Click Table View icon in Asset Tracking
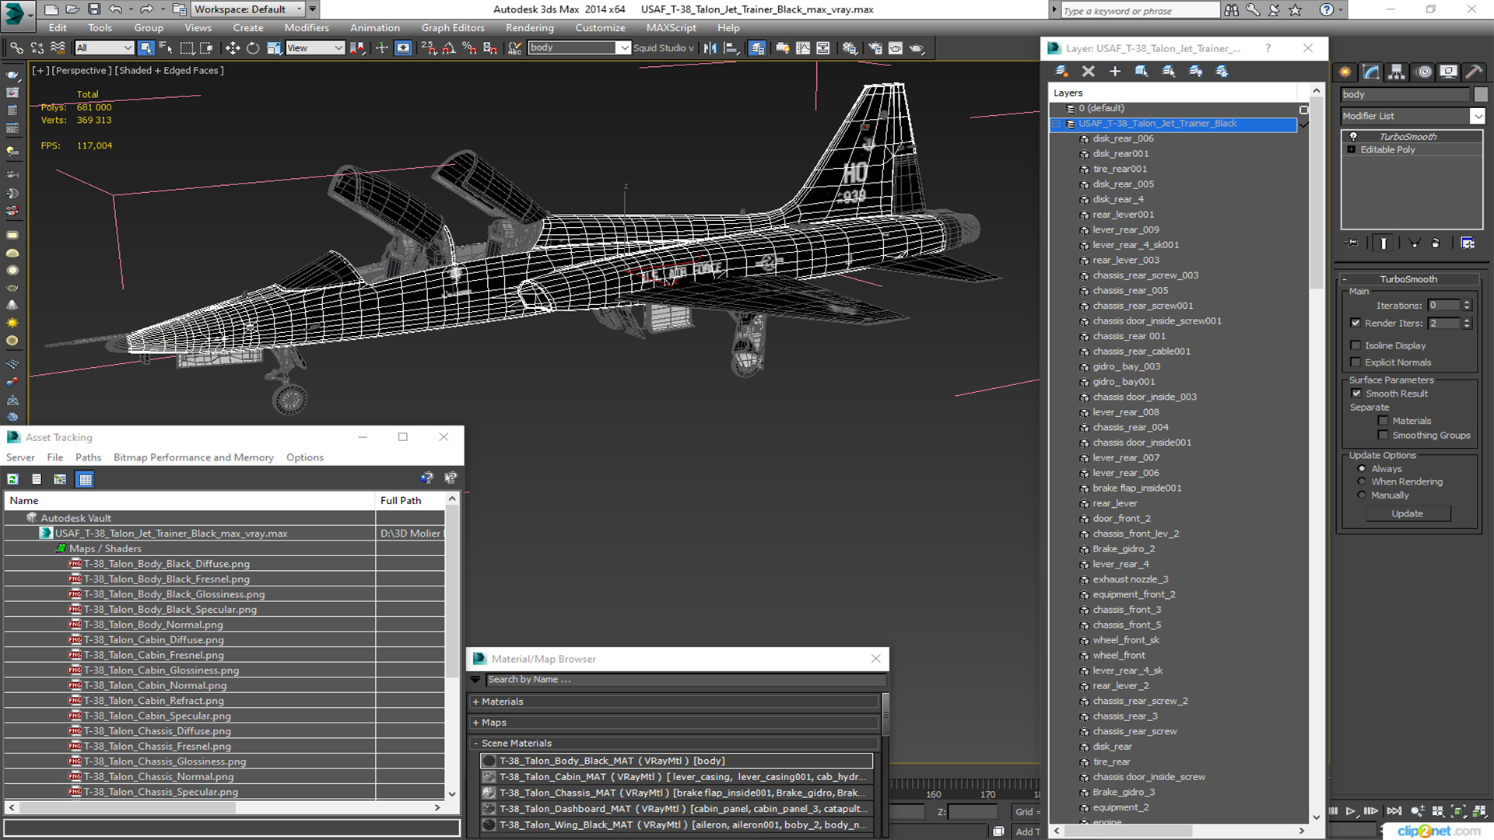 coord(85,479)
